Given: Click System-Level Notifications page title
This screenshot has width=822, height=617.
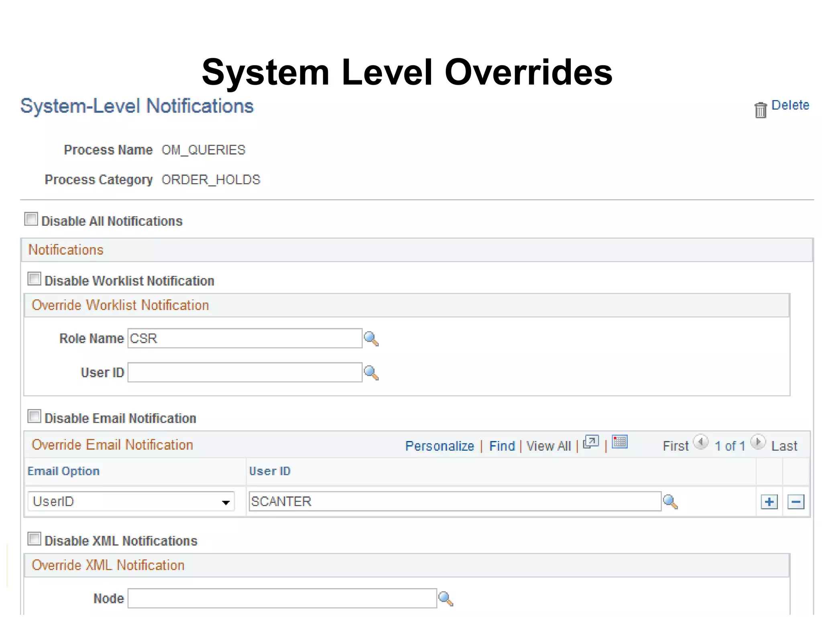Looking at the screenshot, I should (137, 106).
